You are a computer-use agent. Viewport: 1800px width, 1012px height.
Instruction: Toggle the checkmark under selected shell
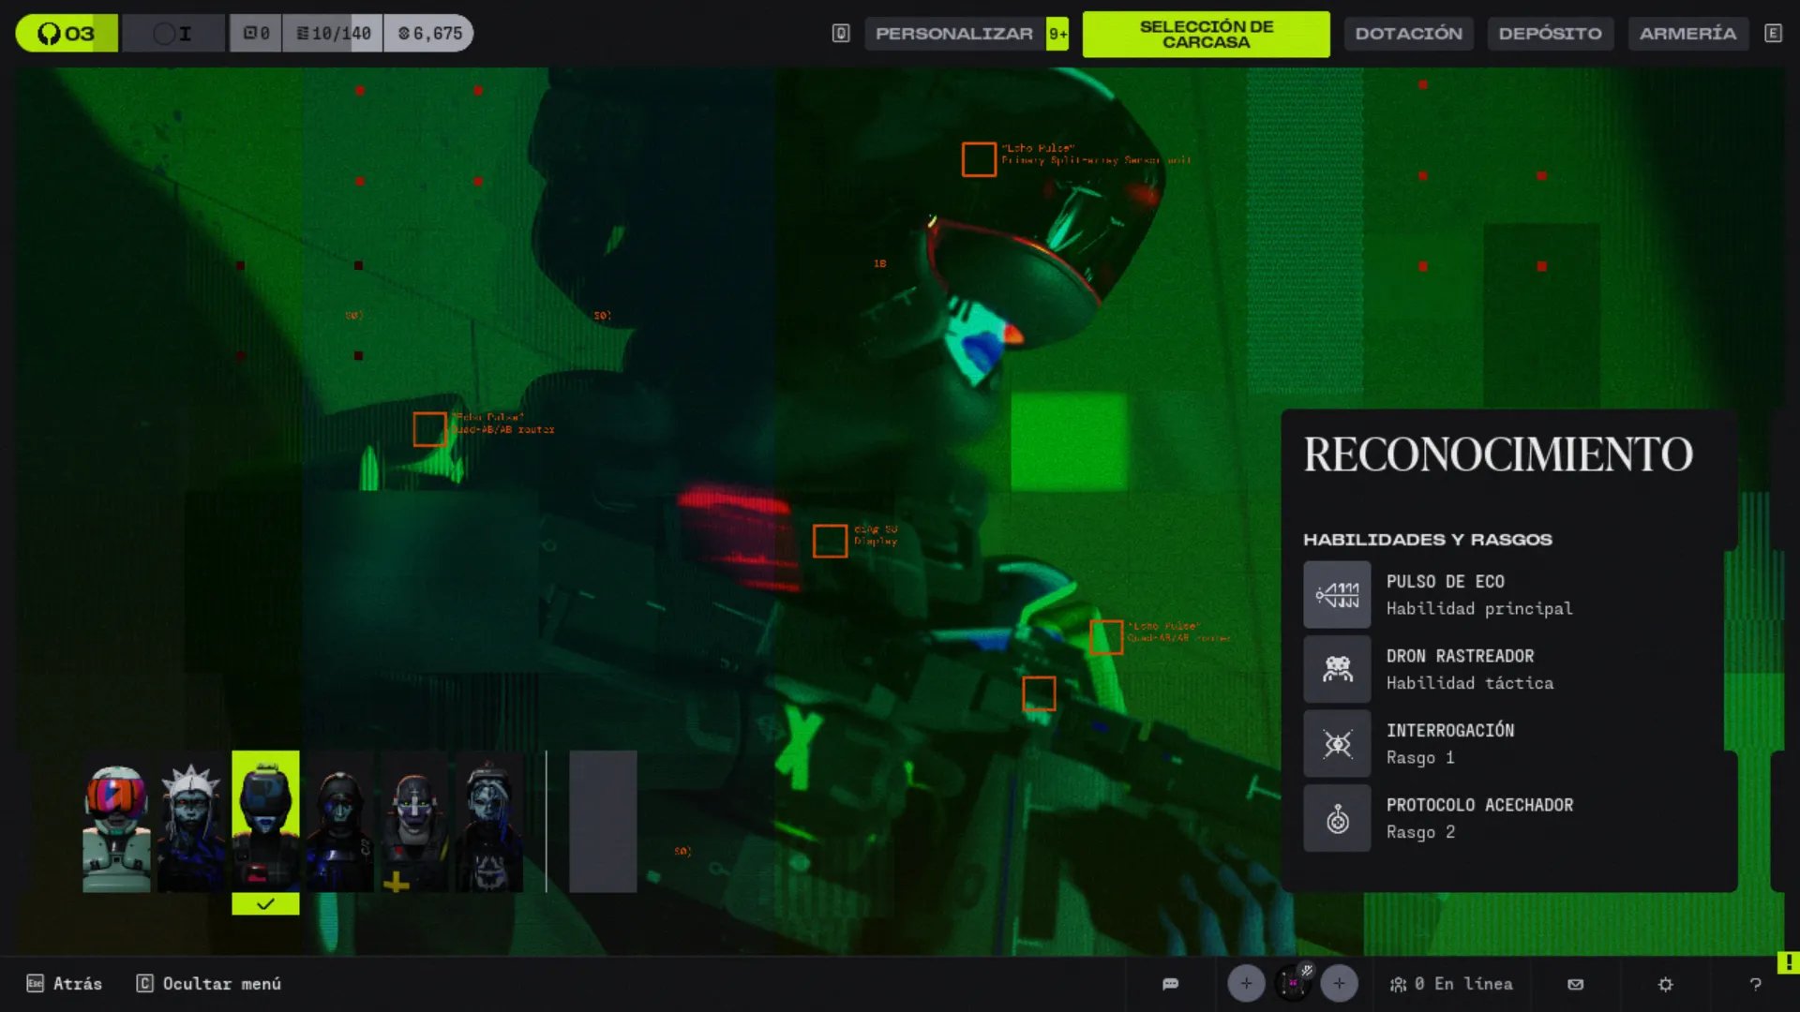coord(265,904)
